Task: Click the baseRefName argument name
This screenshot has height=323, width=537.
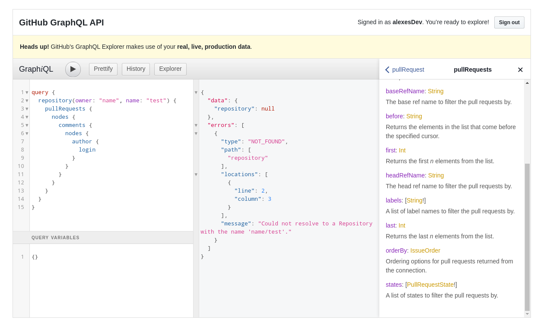Action: [x=405, y=91]
